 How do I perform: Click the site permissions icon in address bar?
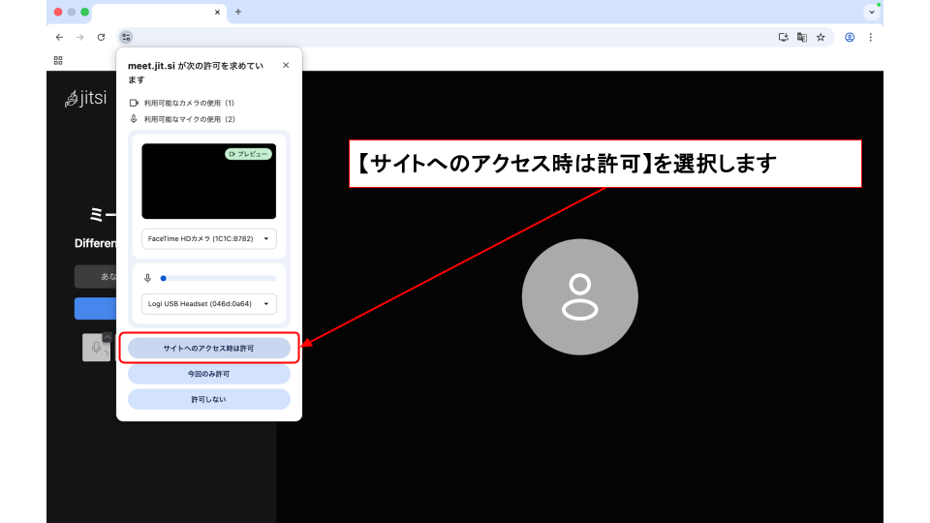(x=126, y=37)
